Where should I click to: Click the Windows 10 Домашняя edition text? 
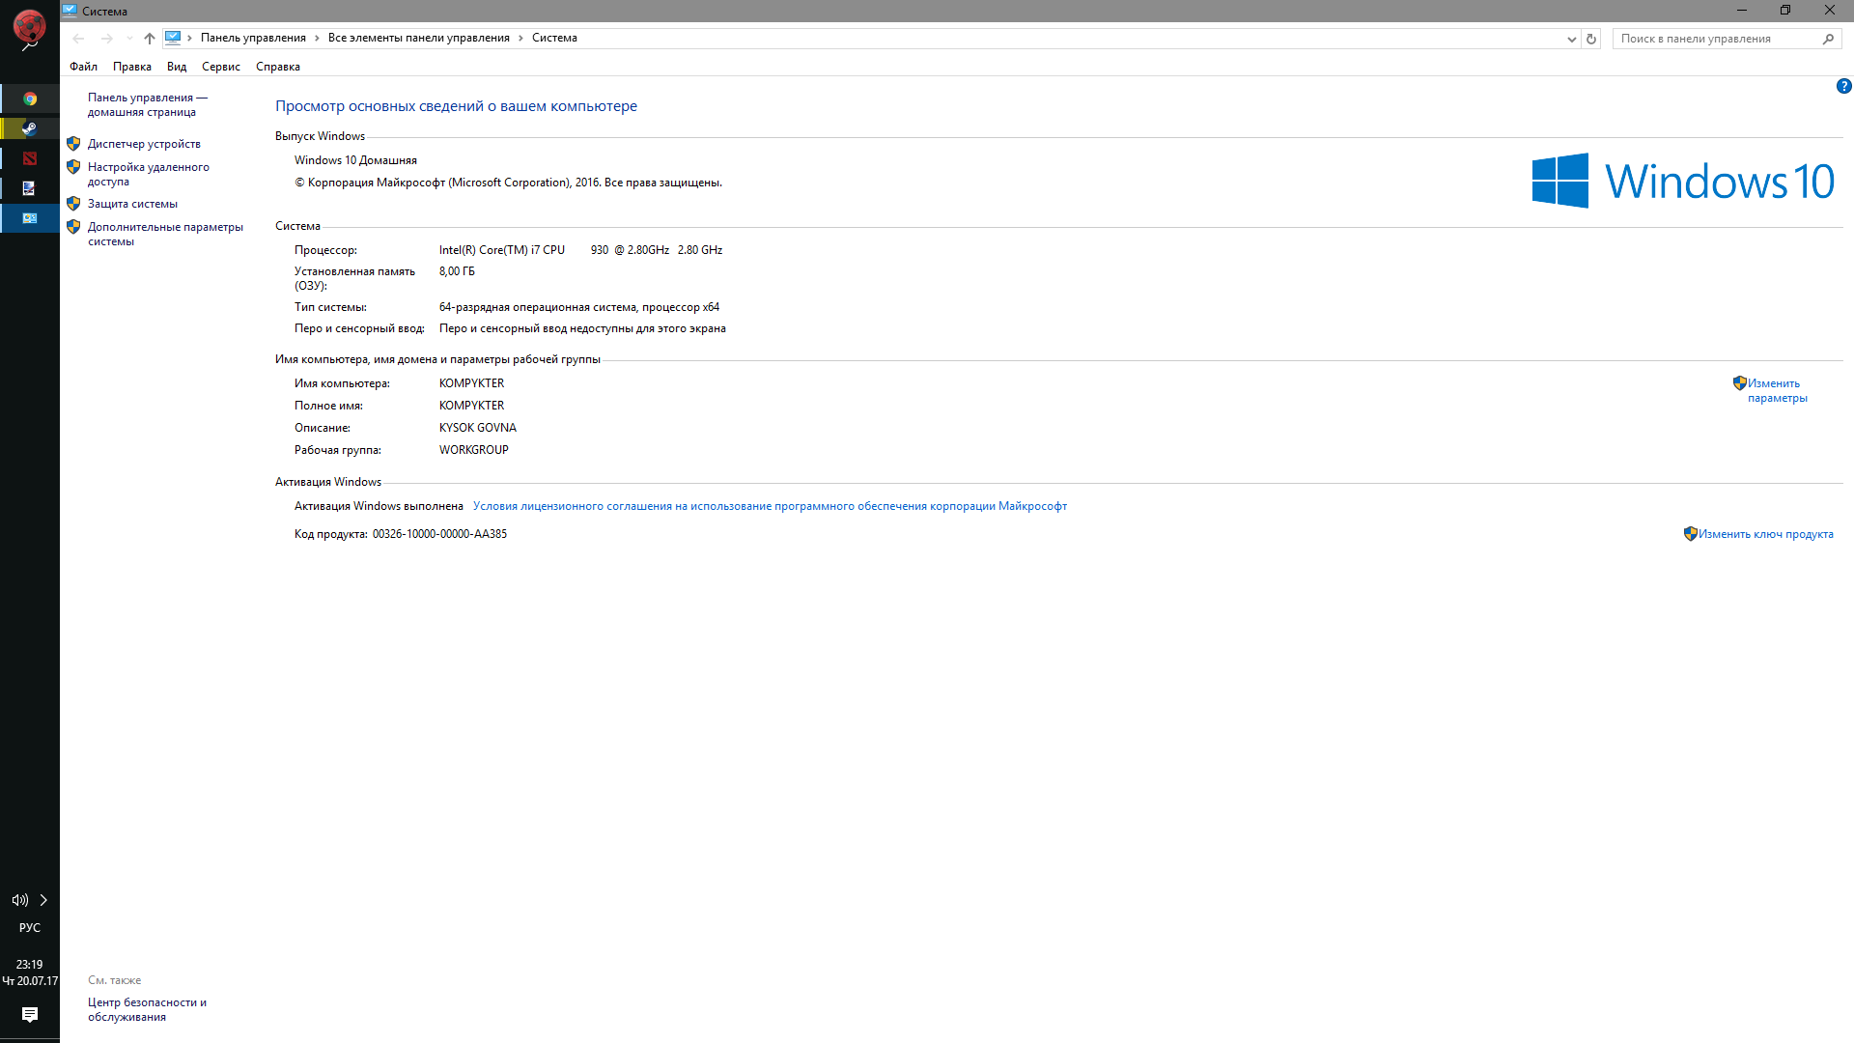(355, 160)
